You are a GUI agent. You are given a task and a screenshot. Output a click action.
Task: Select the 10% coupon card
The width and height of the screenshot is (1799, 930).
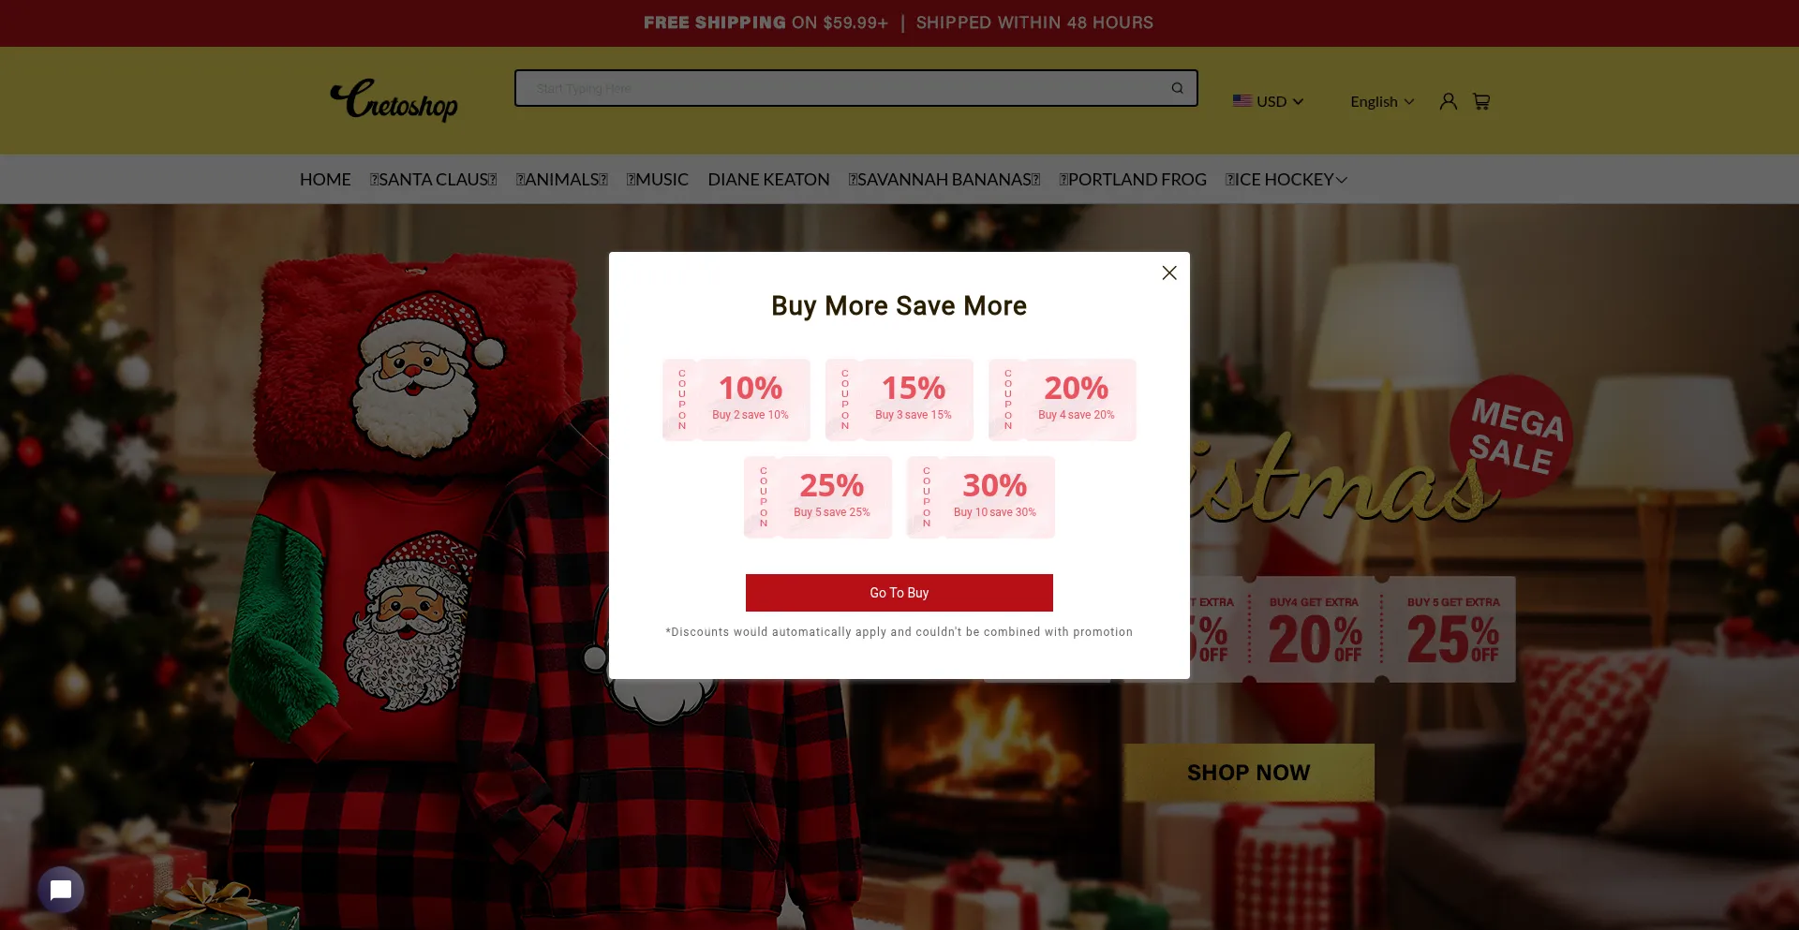tap(736, 400)
